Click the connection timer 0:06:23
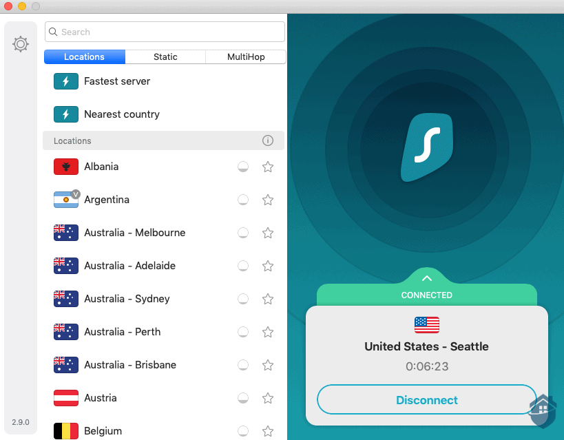This screenshot has width=564, height=440. pos(427,366)
